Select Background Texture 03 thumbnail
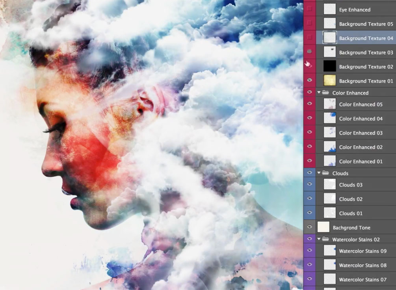Screen dimensions: 396x290 point(330,52)
